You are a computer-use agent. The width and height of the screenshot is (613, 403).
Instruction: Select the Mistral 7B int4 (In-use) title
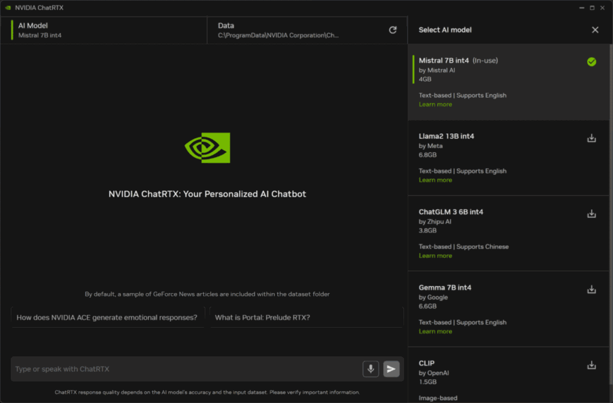pos(458,60)
